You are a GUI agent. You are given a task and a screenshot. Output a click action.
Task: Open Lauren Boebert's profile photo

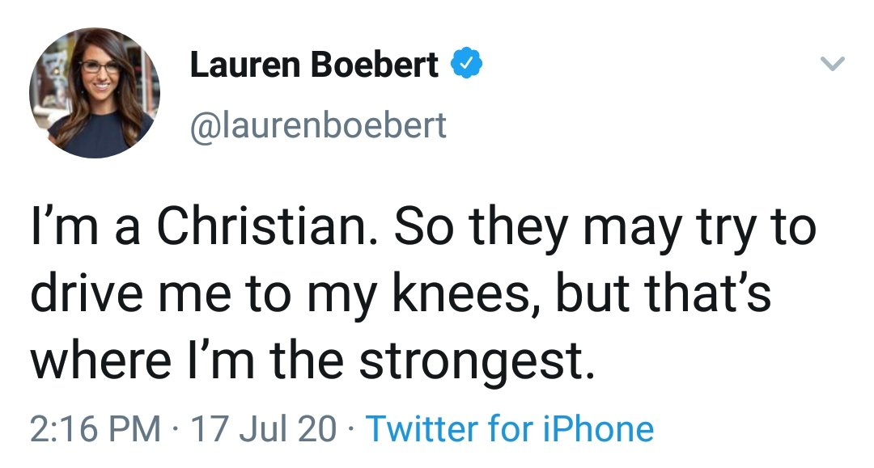tap(93, 95)
